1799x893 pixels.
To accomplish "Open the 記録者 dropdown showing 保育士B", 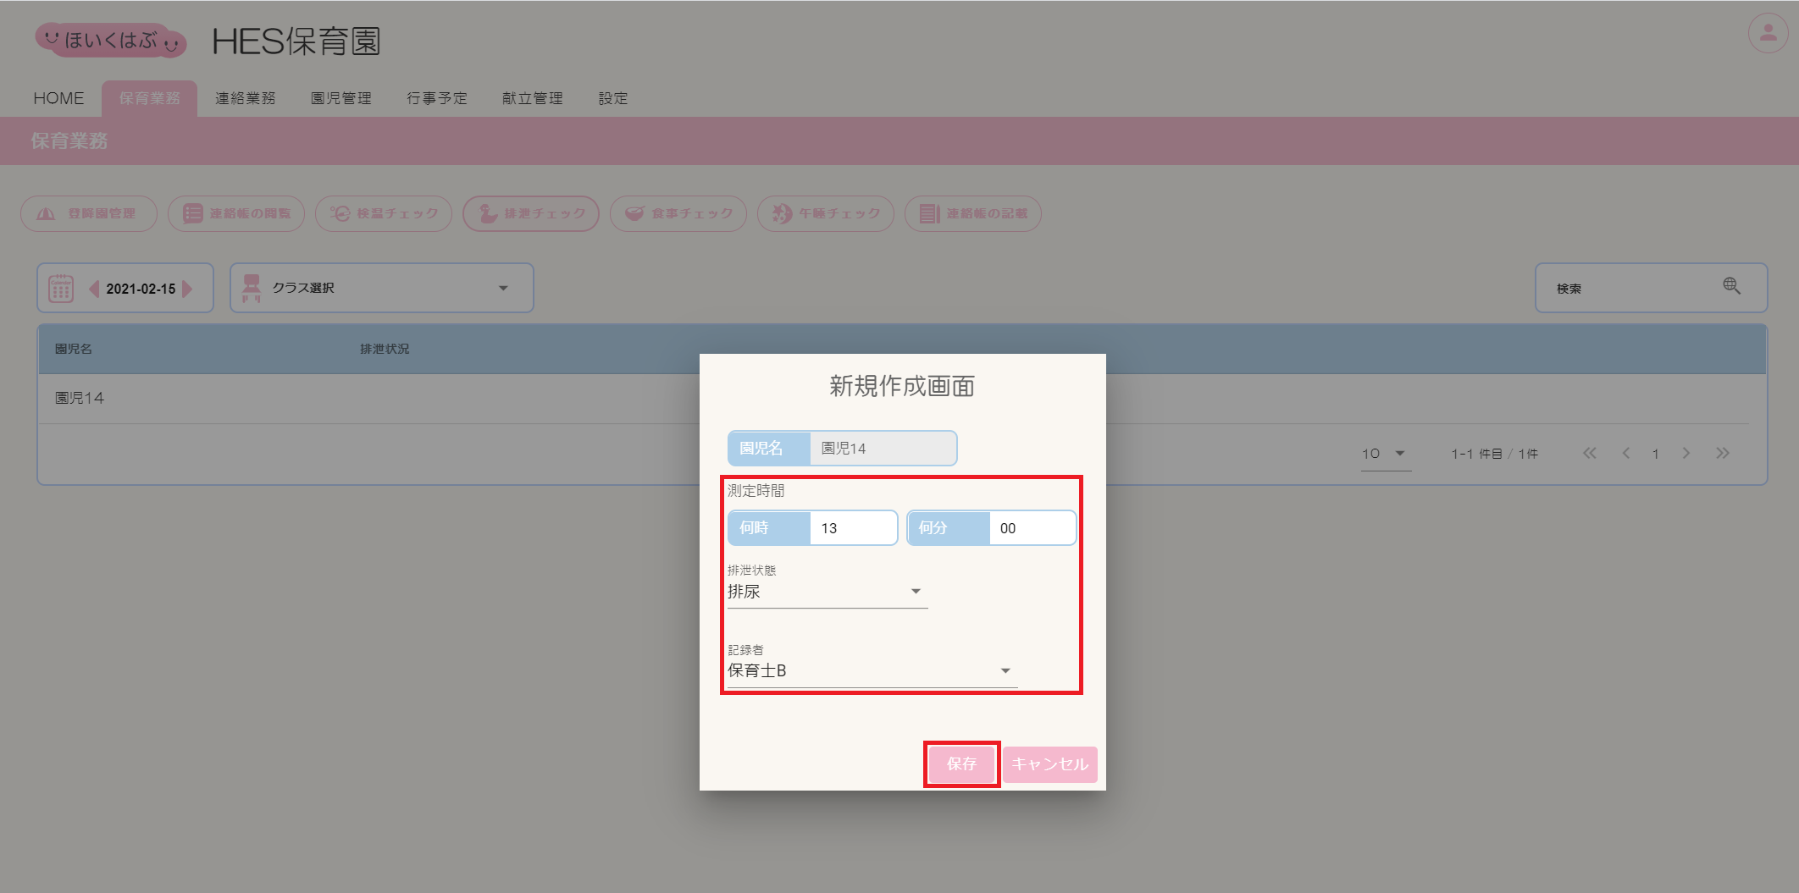I will (872, 670).
